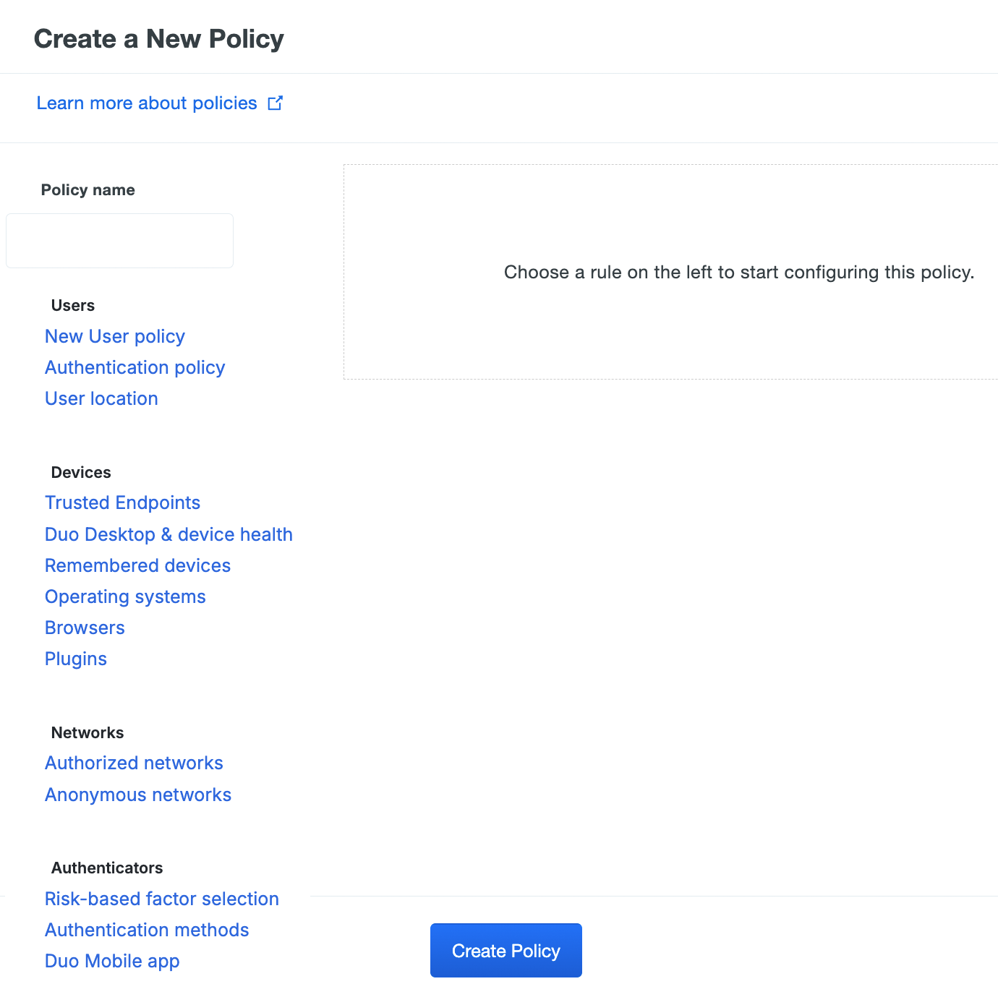Open Duo Desktop & device health settings
Viewport: 998px width, 984px height.
(169, 534)
